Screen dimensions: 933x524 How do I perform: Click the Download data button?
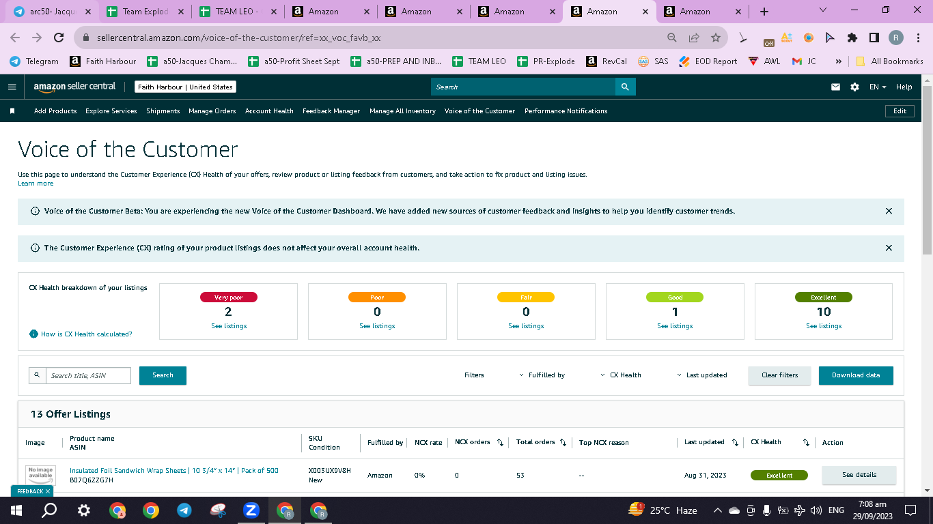(856, 375)
